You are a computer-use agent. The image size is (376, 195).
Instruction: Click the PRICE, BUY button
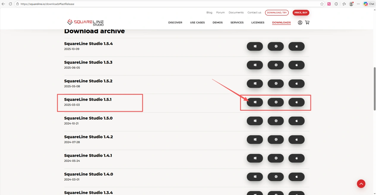pyautogui.click(x=301, y=13)
